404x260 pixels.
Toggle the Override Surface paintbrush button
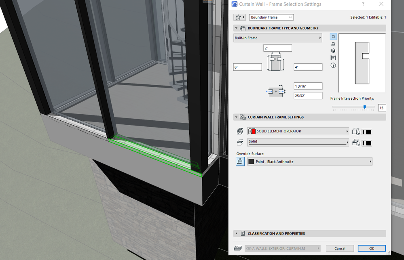(240, 161)
